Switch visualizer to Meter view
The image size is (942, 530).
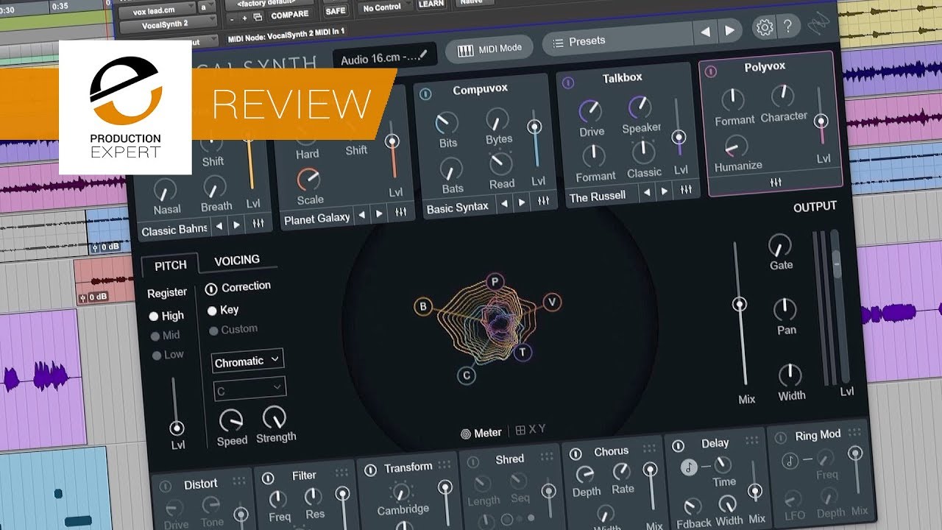pyautogui.click(x=481, y=433)
